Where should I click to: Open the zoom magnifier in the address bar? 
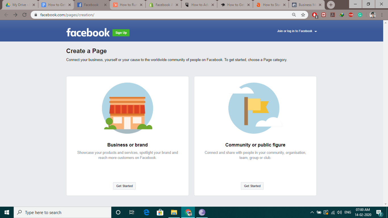tap(294, 15)
